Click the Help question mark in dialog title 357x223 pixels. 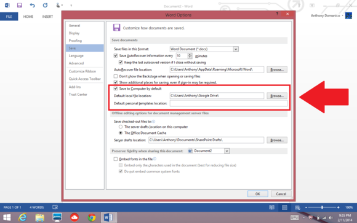277,14
